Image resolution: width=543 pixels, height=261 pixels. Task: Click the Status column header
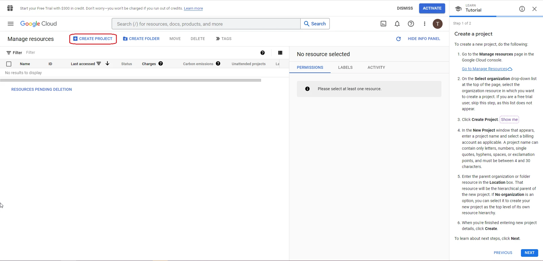tap(126, 64)
